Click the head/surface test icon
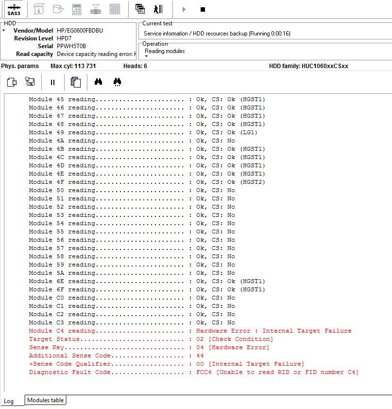This screenshot has width=392, height=409. (x=96, y=9)
